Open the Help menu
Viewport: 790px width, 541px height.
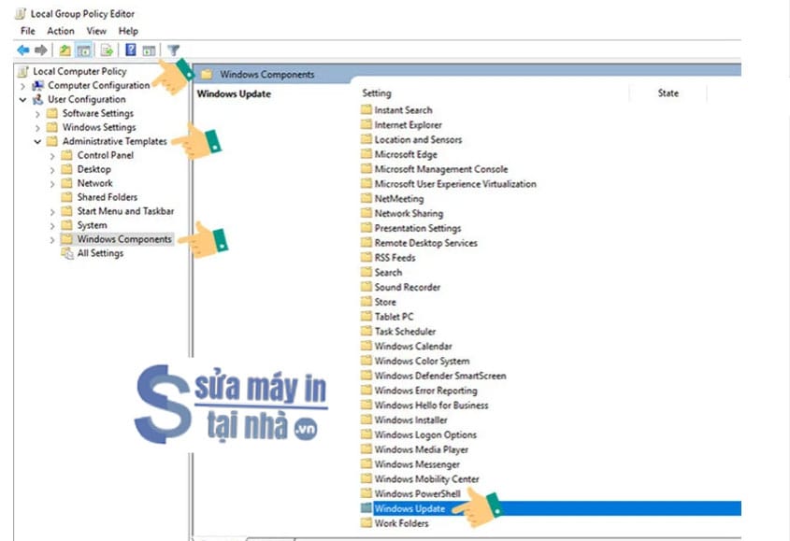click(128, 31)
